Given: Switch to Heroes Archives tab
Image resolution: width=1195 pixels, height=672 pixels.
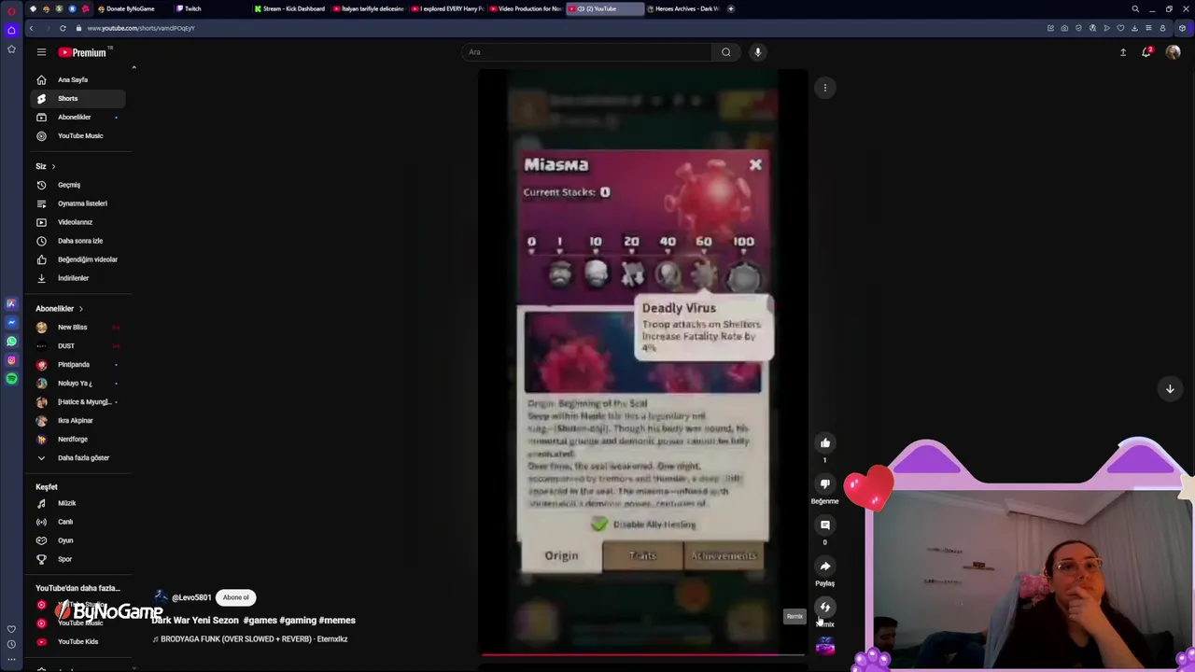Looking at the screenshot, I should (683, 8).
